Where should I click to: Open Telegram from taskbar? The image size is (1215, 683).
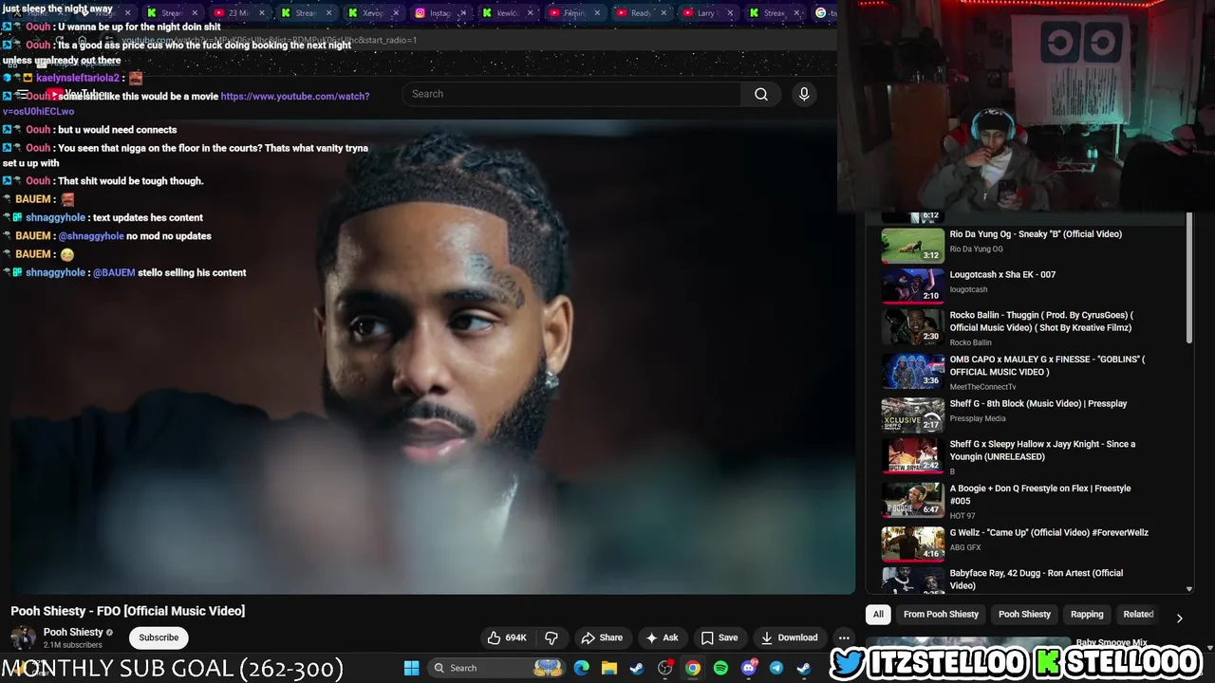tap(776, 668)
